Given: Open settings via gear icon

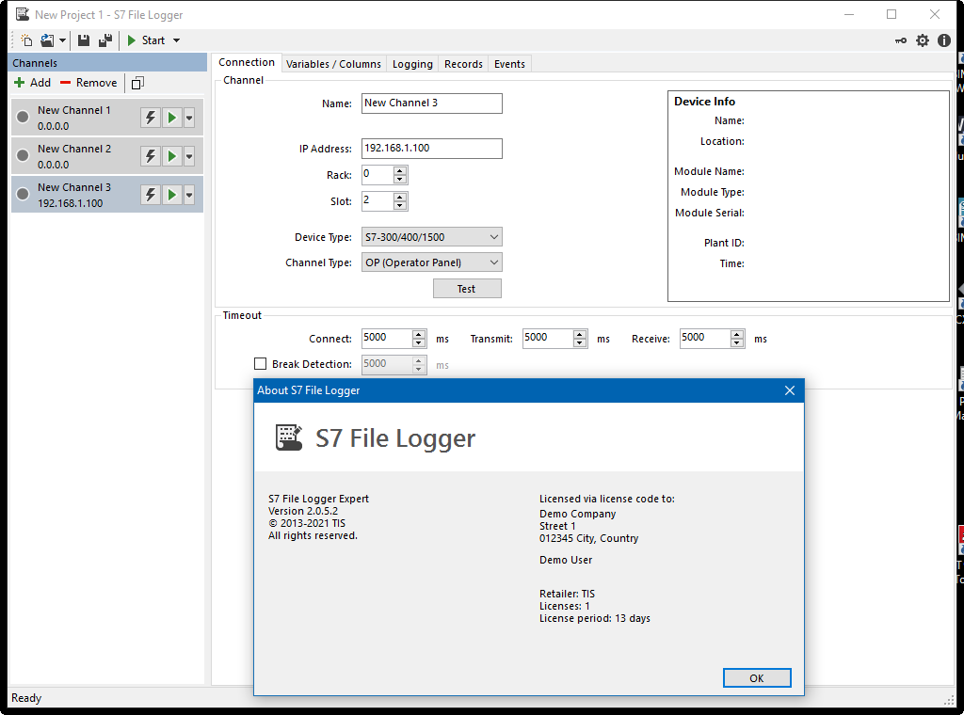Looking at the screenshot, I should point(923,40).
